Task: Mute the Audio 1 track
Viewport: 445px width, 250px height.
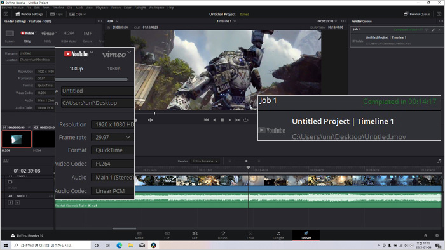Action: click(17, 202)
